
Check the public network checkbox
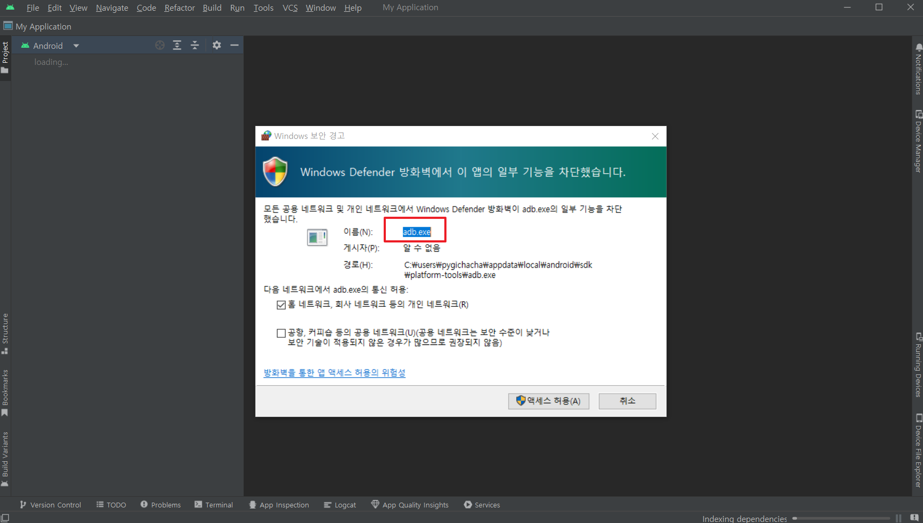tap(281, 333)
